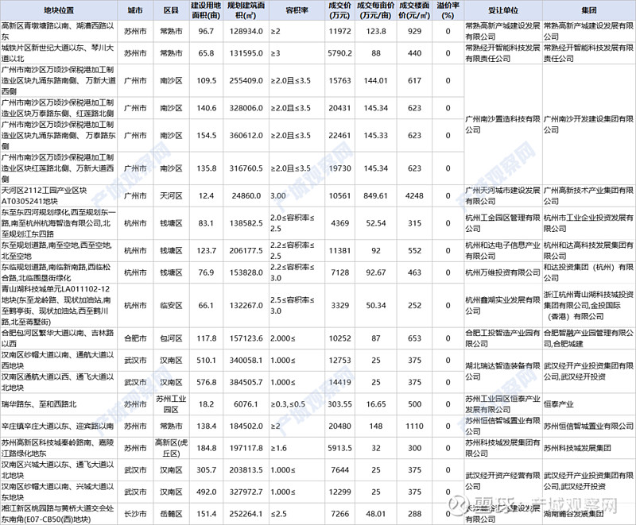The width and height of the screenshot is (636, 525).
Task: Click the 溢价率(%) column header
Action: (448, 10)
